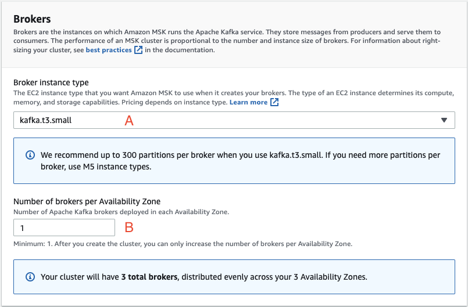Open the best practices documentation link
The image size is (468, 307).
point(109,50)
